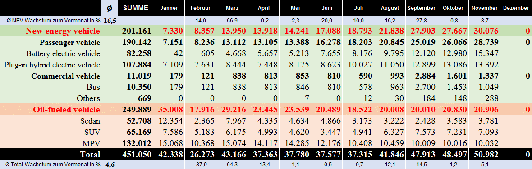Select the Februar column header

[x=200, y=8]
